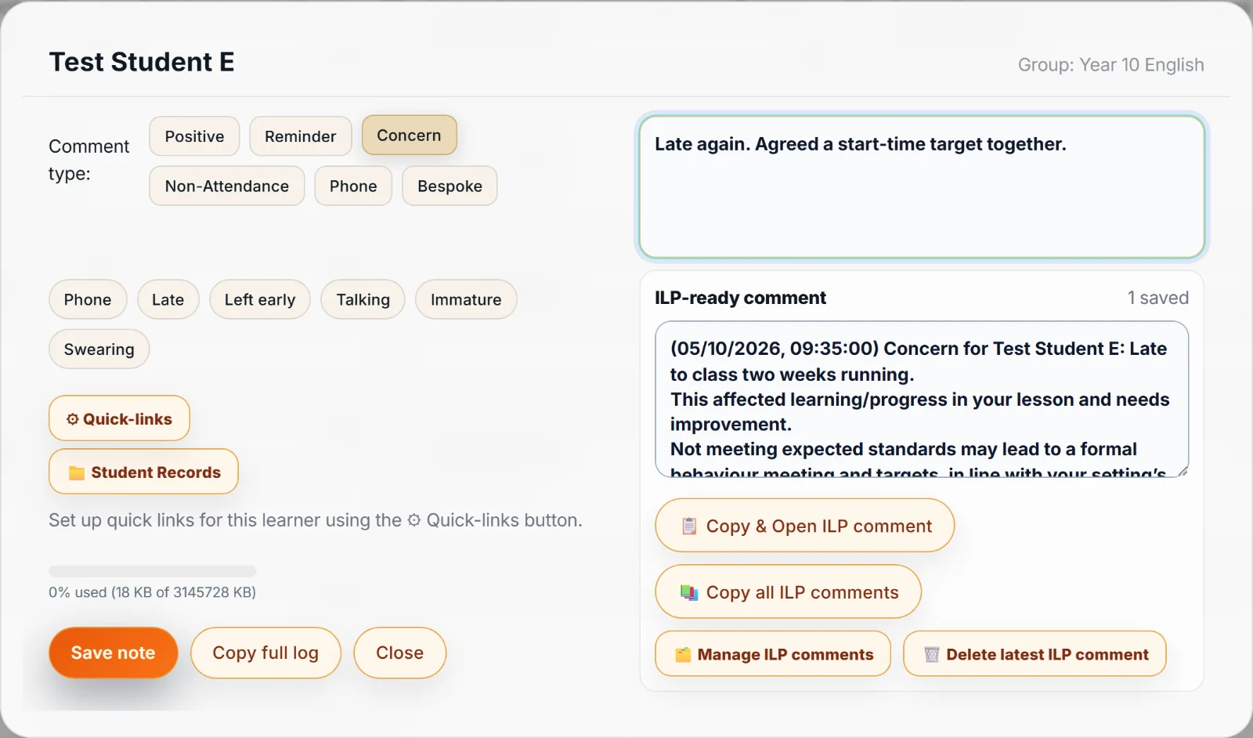Pick the Bespoke comment type
Screen dimensions: 1253x738
[x=450, y=186]
